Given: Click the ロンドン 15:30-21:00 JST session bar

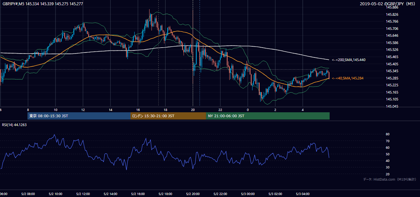Looking at the screenshot, I should click(168, 116).
